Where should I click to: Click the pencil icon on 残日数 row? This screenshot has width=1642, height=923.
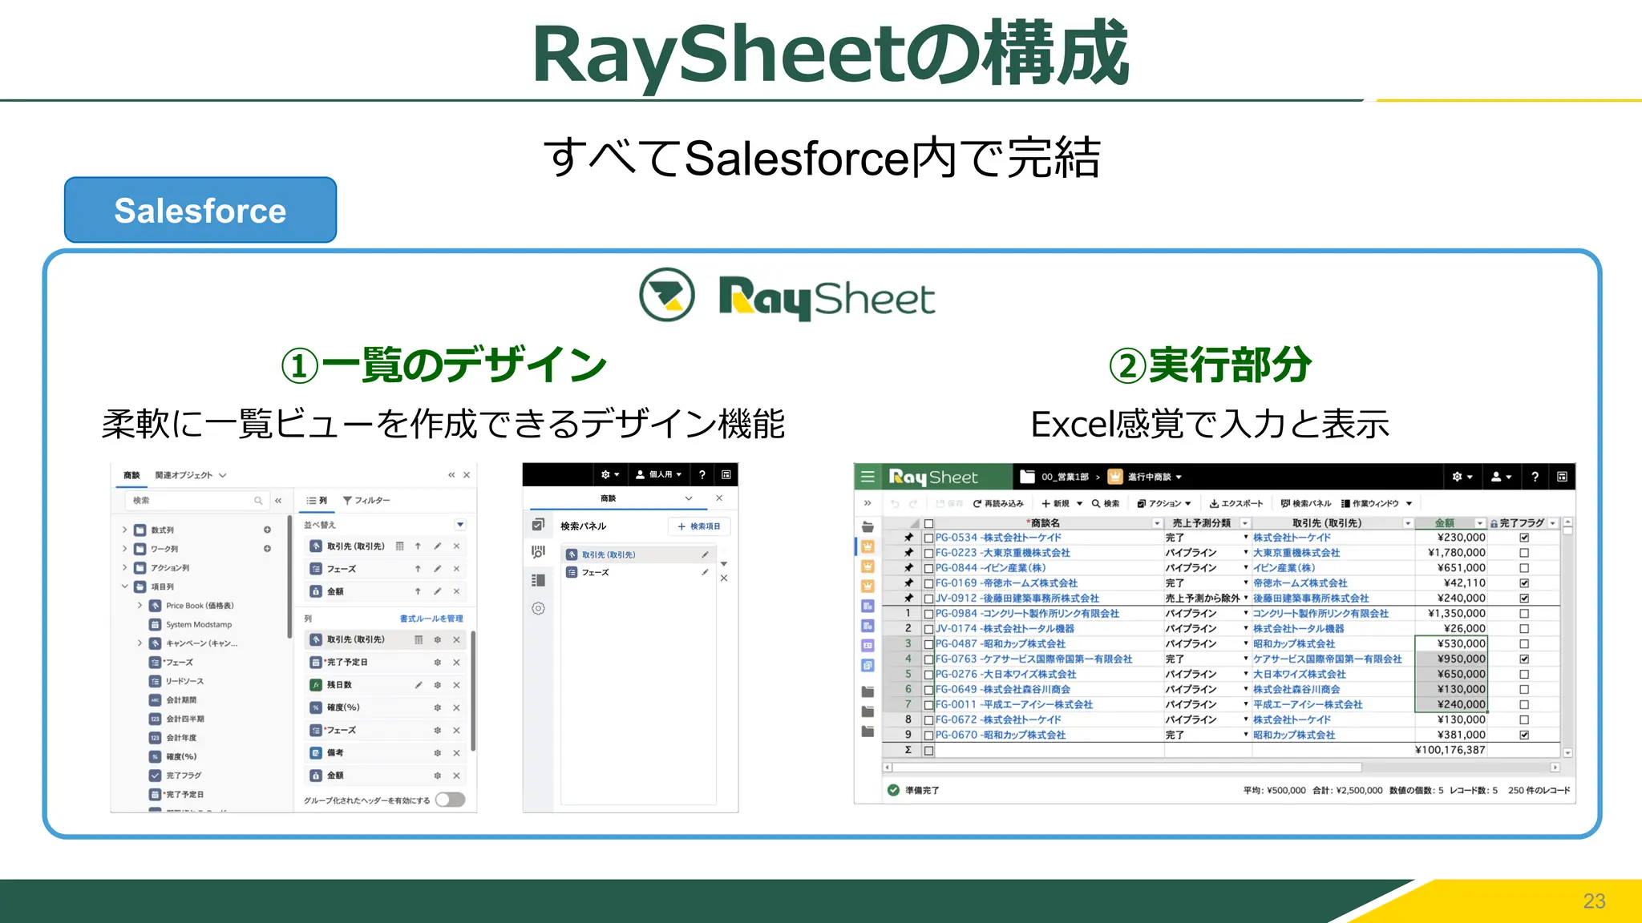point(418,685)
